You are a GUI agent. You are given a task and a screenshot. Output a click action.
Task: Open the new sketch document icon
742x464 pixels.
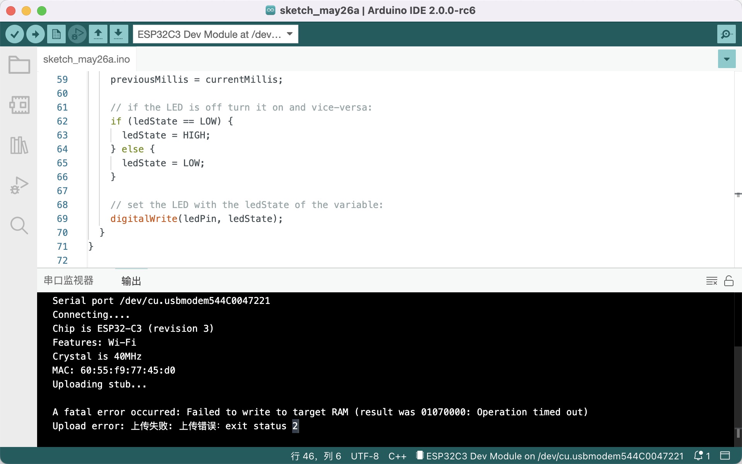coord(56,34)
